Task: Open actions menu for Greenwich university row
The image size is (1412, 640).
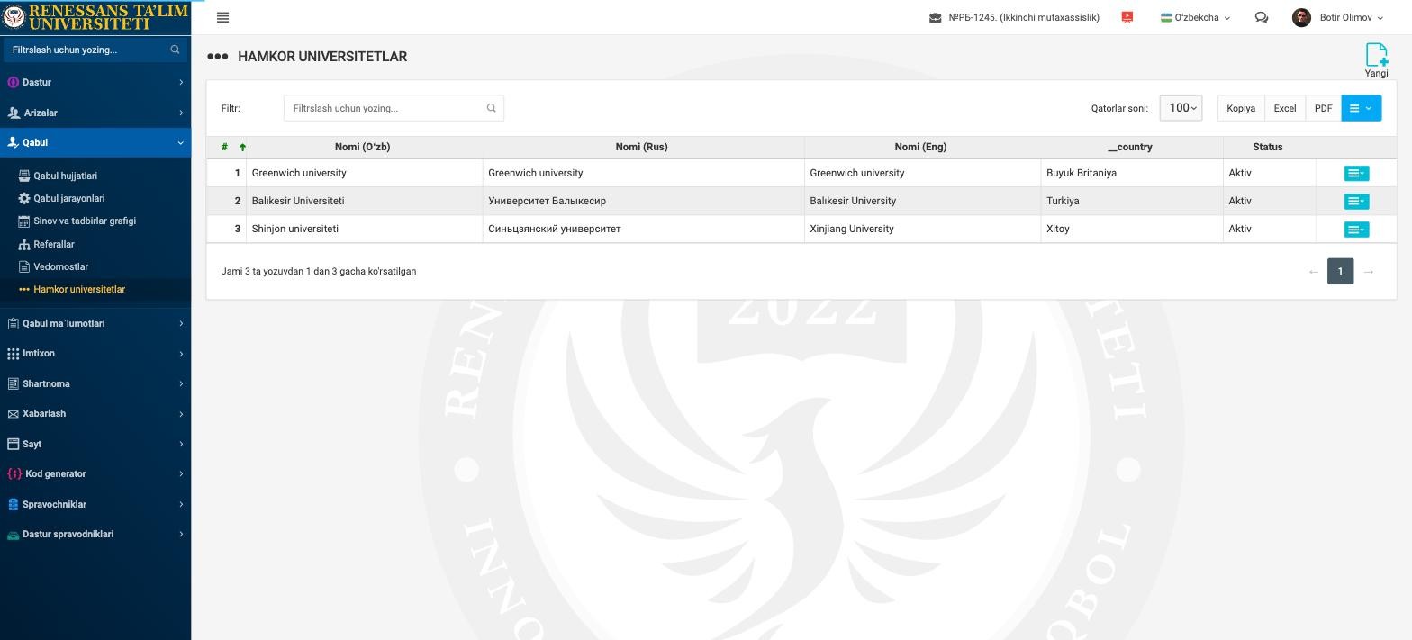Action: point(1356,173)
